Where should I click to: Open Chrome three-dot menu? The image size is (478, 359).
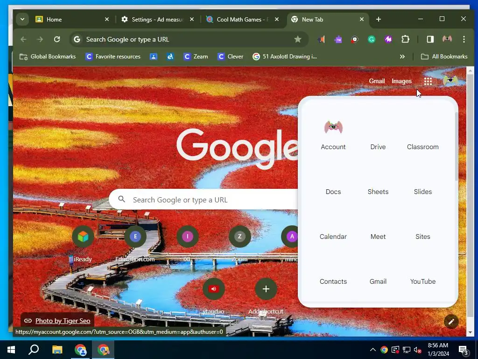point(464,39)
